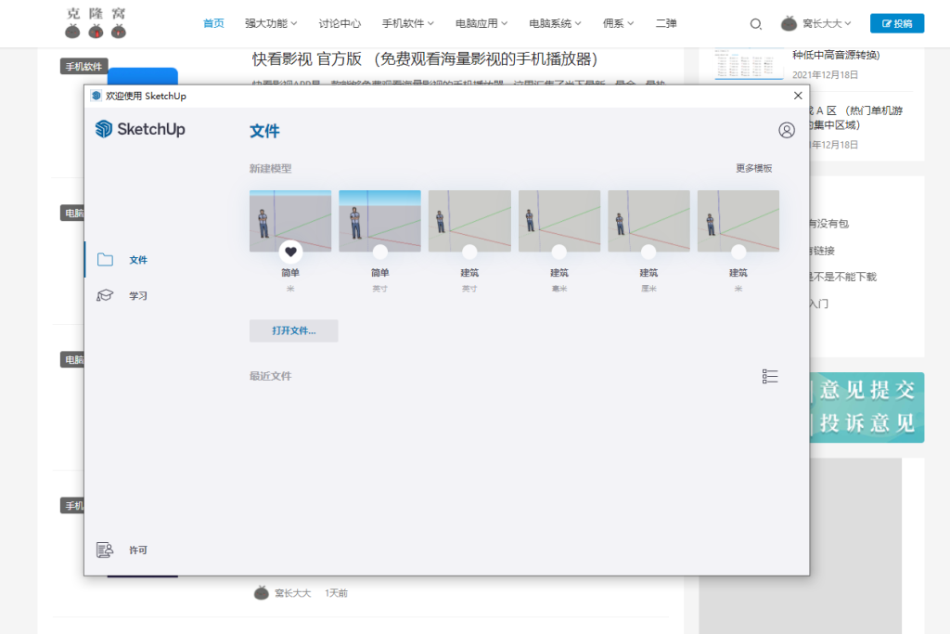This screenshot has height=634, width=950.
Task: Set the 简单 英寸 template as default favorite
Action: click(379, 252)
